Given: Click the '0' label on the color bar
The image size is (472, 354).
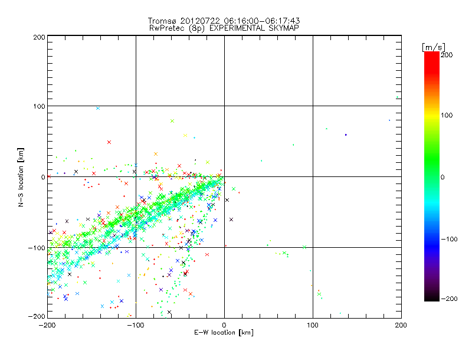Looking at the screenshot, I should click(x=442, y=177).
